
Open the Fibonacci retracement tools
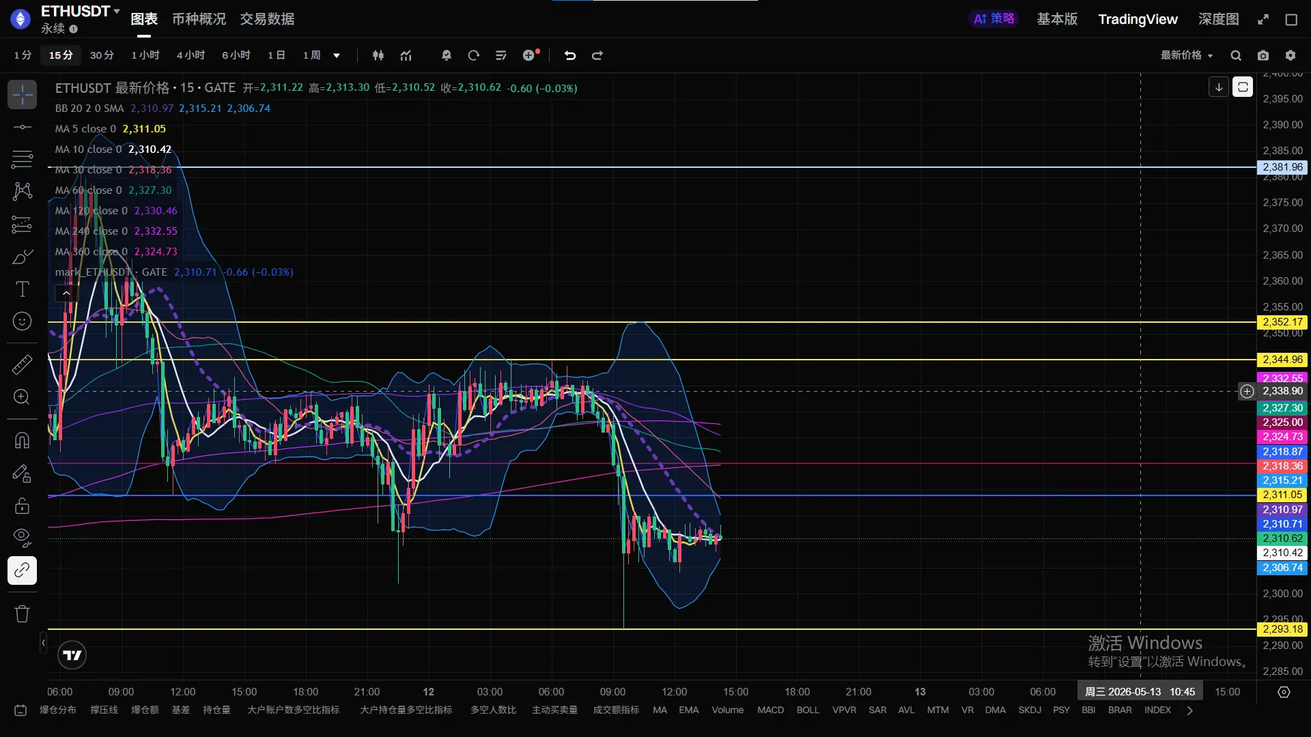[22, 160]
